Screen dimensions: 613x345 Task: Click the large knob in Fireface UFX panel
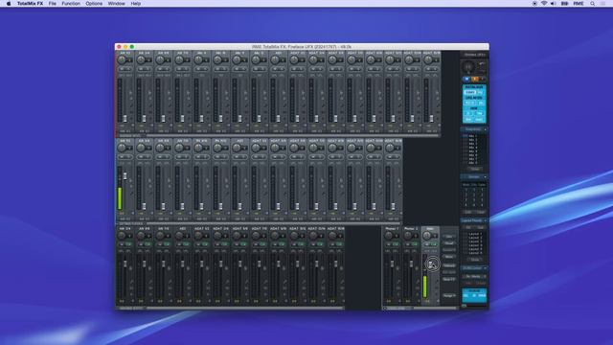point(467,67)
